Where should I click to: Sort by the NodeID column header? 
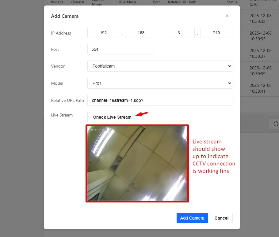pyautogui.click(x=56, y=2)
